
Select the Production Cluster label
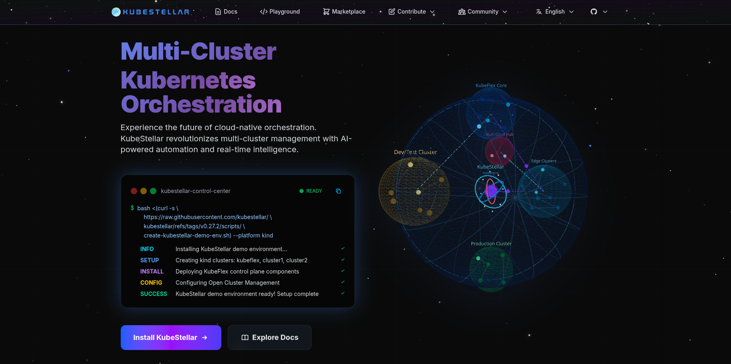tap(491, 243)
